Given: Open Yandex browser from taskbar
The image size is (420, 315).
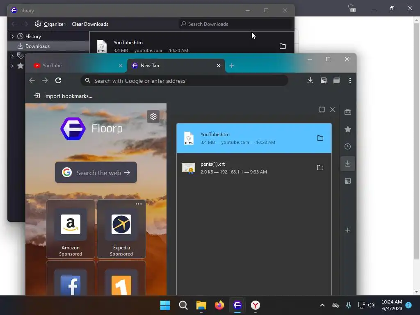Looking at the screenshot, I should pyautogui.click(x=256, y=305).
